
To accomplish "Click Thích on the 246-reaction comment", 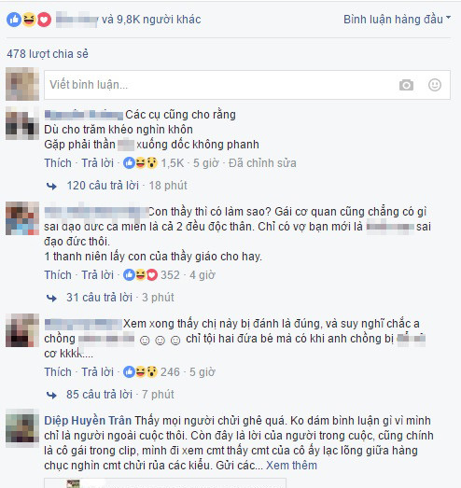I will (58, 372).
